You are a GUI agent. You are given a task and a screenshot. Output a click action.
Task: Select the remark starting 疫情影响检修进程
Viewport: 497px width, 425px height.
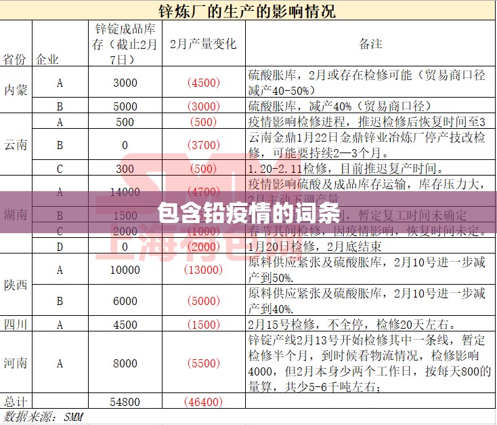pos(367,121)
